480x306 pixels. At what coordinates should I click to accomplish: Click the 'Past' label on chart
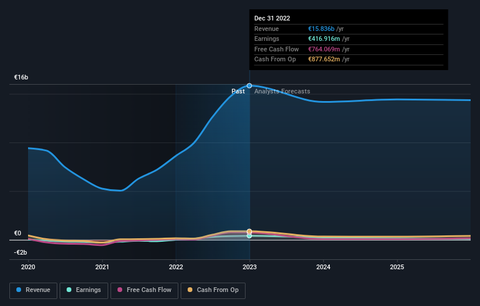tap(238, 91)
